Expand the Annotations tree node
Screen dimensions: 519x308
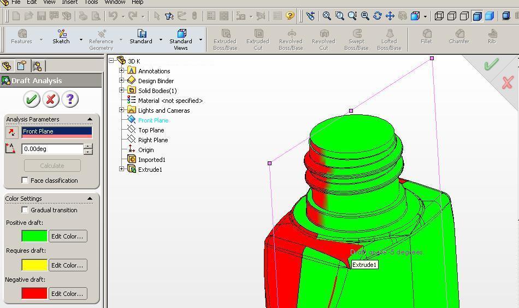(x=121, y=70)
